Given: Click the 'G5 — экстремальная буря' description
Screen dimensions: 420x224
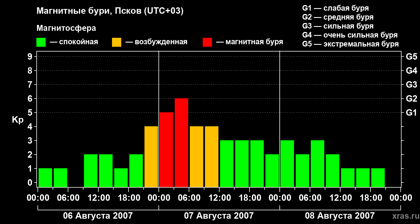Looking at the screenshot, I should click(x=351, y=44).
